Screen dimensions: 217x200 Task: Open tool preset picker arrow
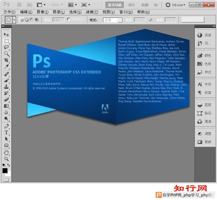(14, 20)
